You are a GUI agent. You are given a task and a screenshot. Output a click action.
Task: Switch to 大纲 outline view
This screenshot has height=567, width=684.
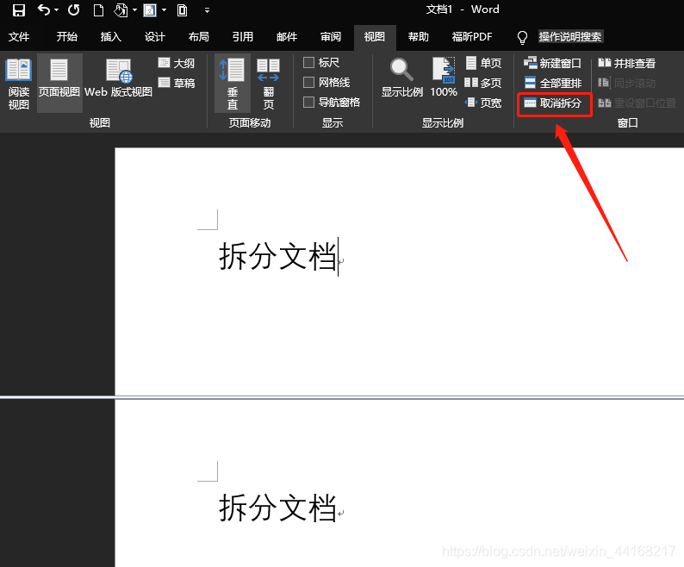(x=177, y=63)
